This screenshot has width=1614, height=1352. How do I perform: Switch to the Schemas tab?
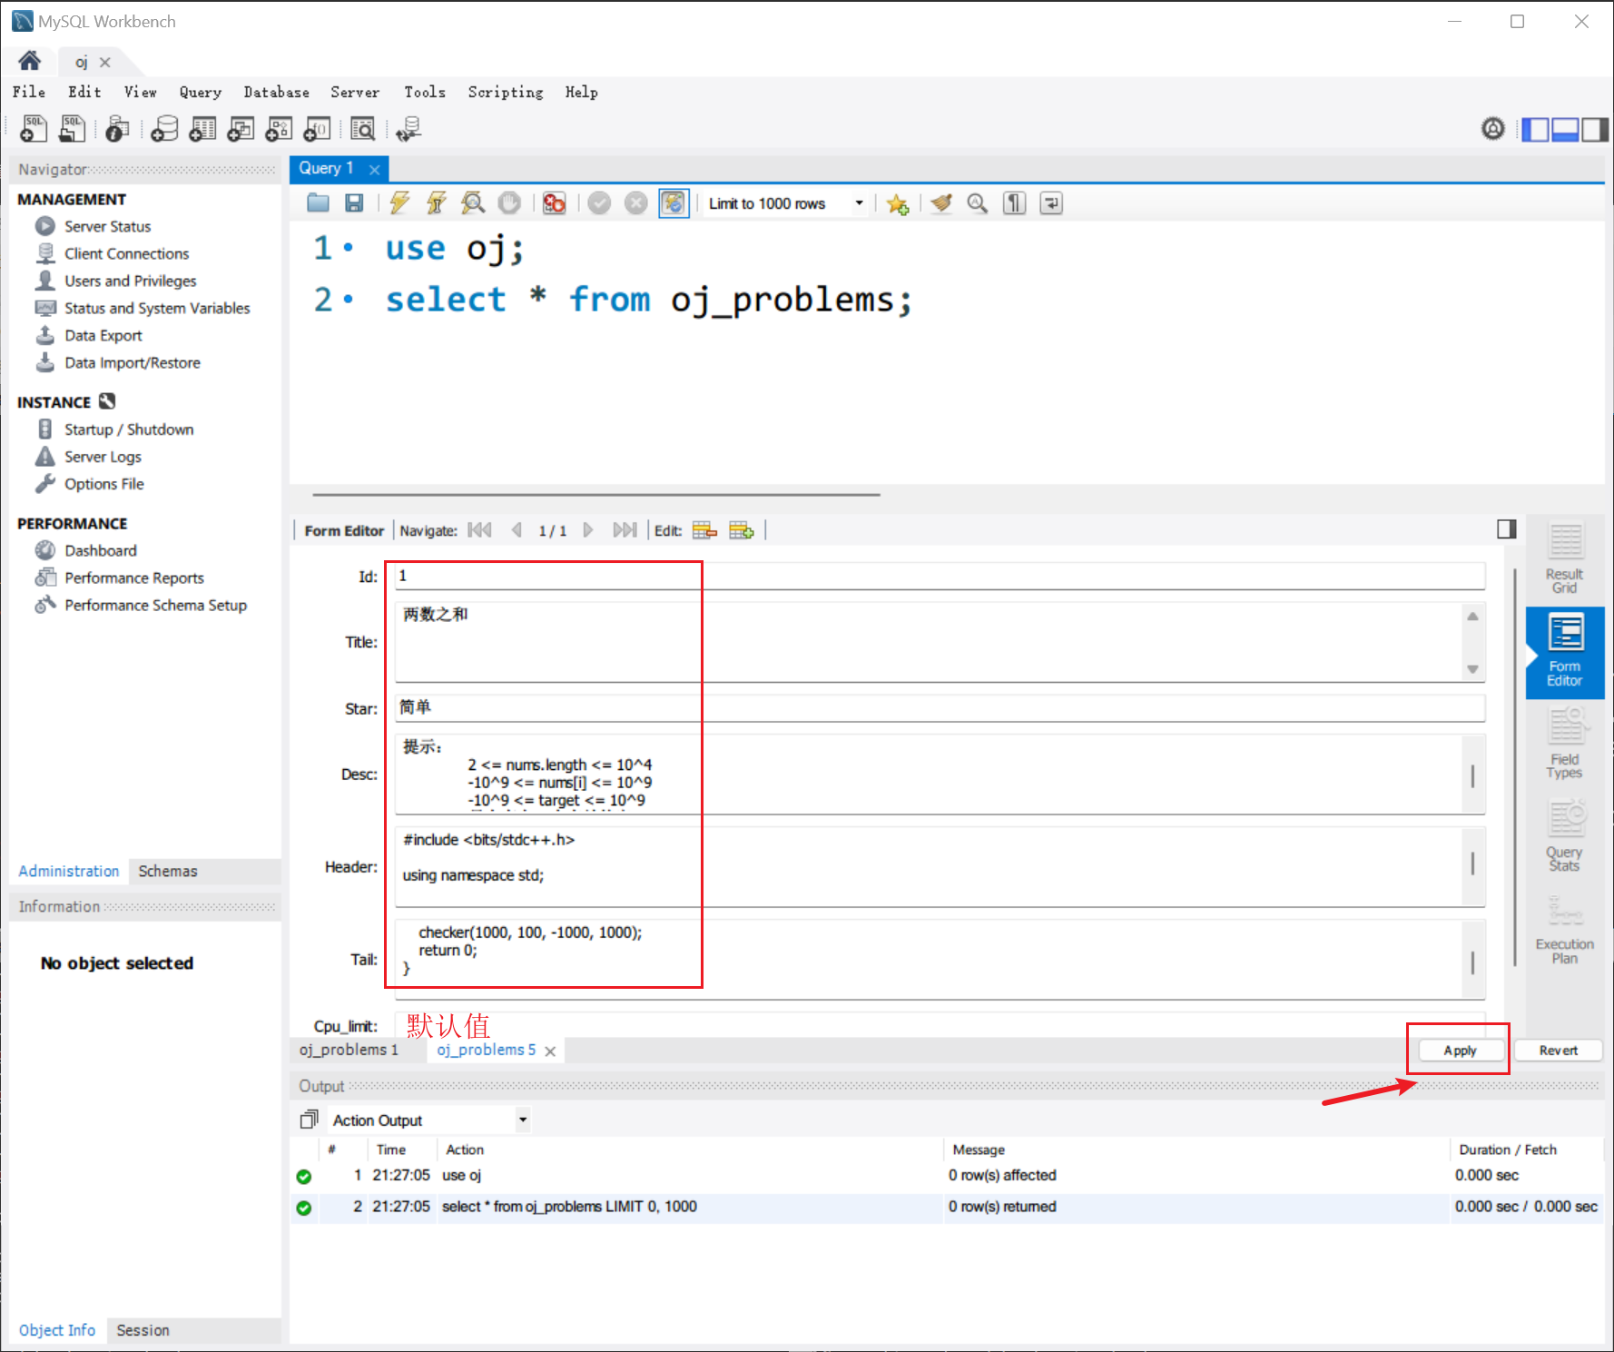pyautogui.click(x=167, y=871)
